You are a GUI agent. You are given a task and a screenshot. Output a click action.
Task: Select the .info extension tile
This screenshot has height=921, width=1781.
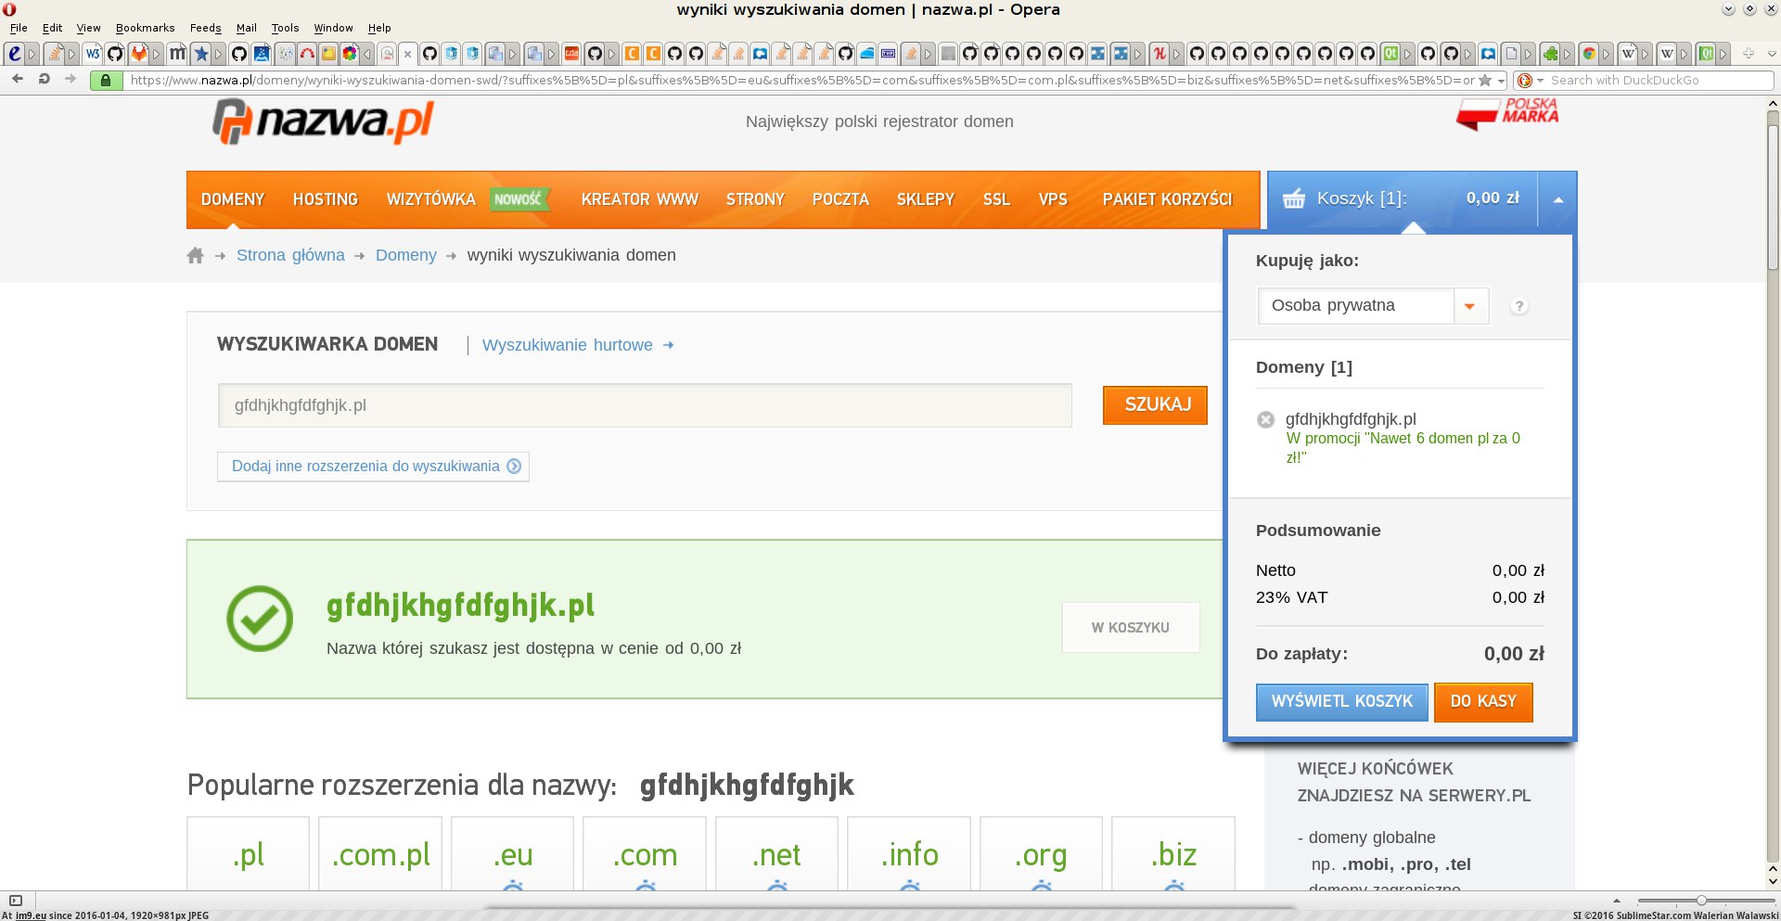(x=909, y=853)
